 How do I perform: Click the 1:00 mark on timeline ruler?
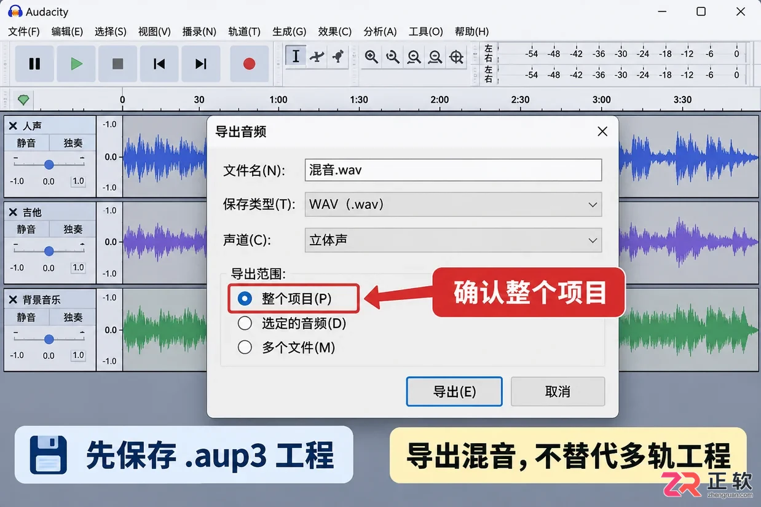[x=278, y=100]
